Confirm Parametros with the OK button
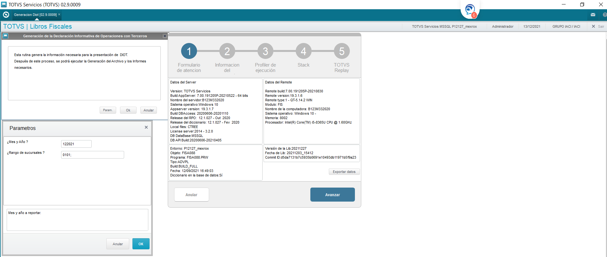 coord(141,244)
